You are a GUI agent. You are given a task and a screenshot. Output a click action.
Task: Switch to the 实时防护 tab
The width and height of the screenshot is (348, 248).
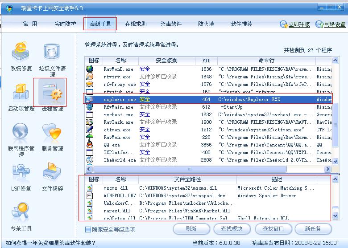[x=65, y=24]
